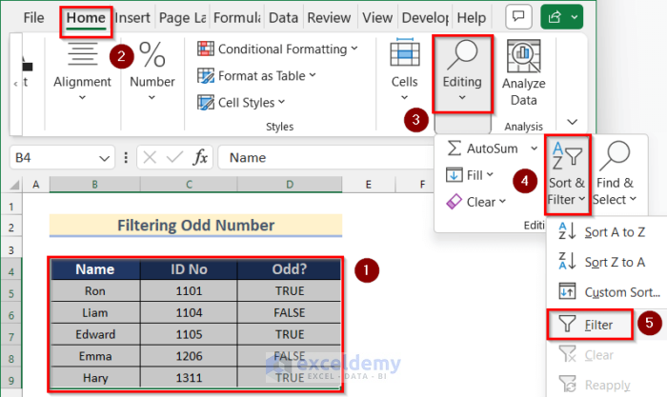Image resolution: width=667 pixels, height=397 pixels.
Task: Open the Formulas tab
Action: pyautogui.click(x=237, y=18)
